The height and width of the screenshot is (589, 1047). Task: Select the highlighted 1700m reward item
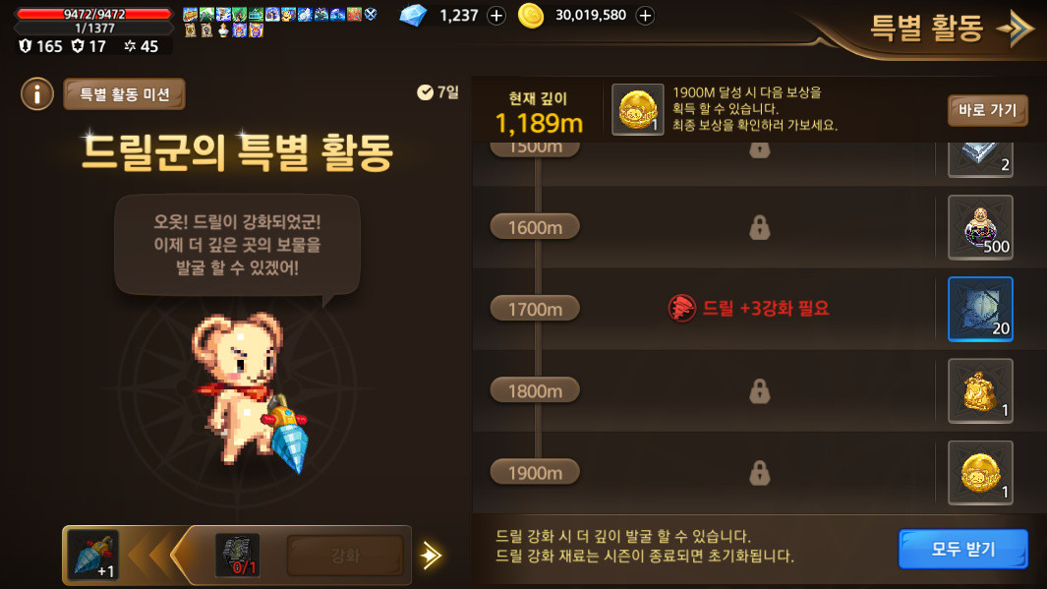(x=980, y=309)
